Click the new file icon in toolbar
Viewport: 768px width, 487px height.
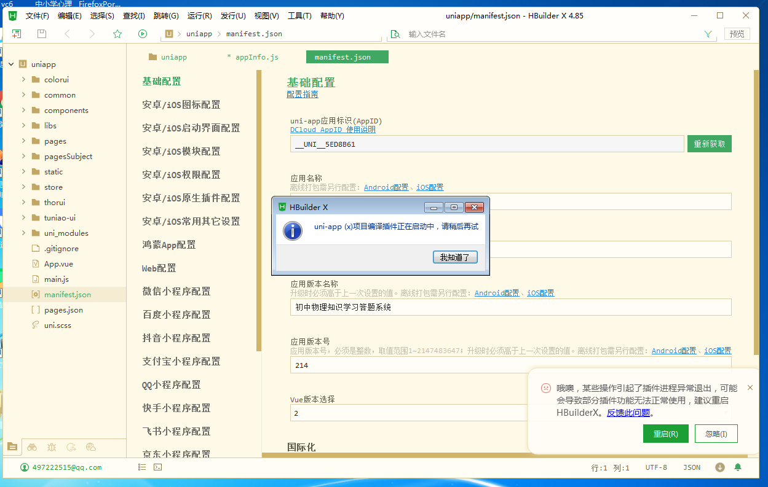pyautogui.click(x=17, y=34)
